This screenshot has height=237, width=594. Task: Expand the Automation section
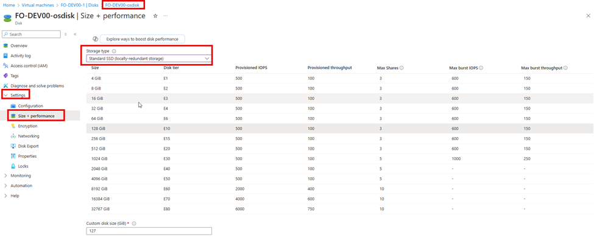tap(5, 186)
